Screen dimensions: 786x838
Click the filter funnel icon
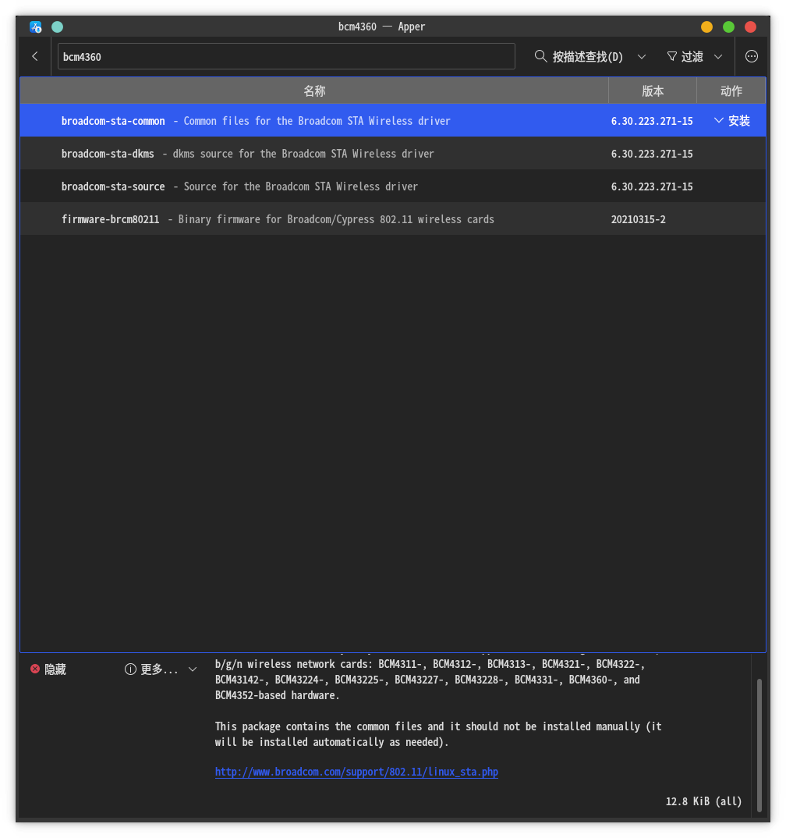tap(671, 56)
